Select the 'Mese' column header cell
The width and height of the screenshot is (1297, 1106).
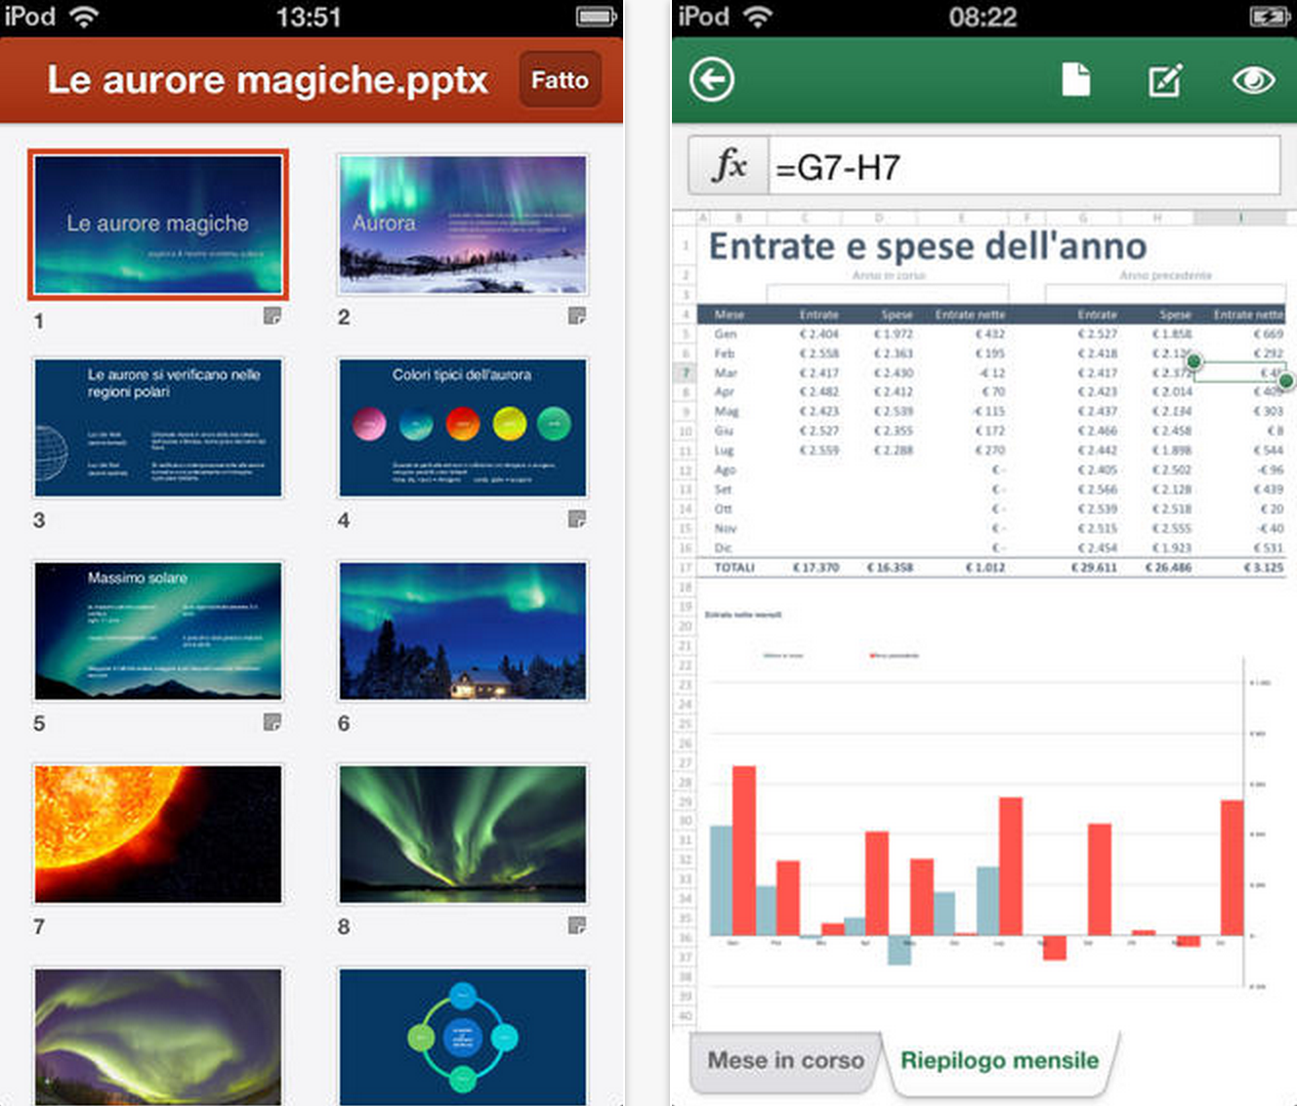(730, 315)
